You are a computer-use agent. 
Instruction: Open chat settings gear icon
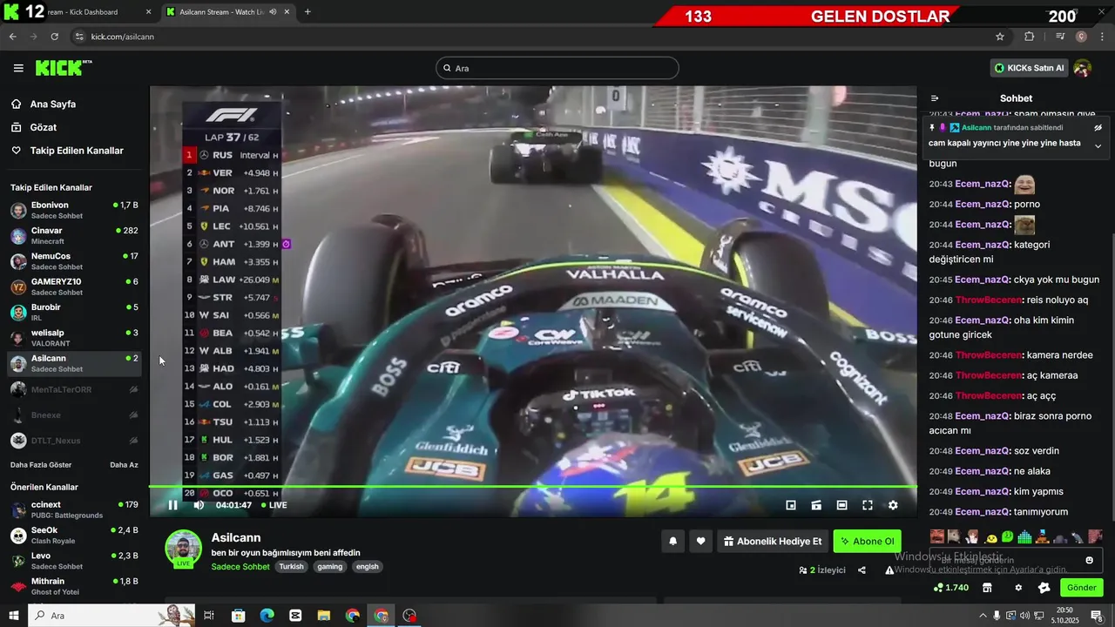point(1018,588)
